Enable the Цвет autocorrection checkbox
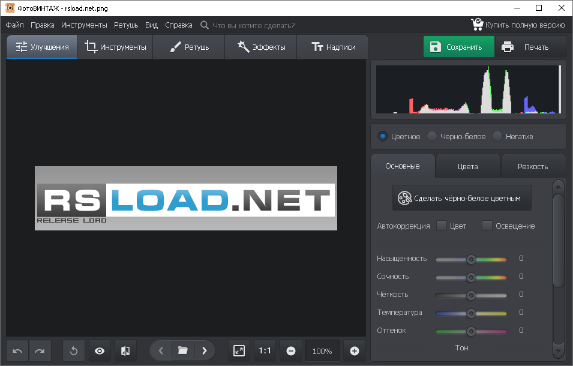573x366 pixels. (442, 226)
